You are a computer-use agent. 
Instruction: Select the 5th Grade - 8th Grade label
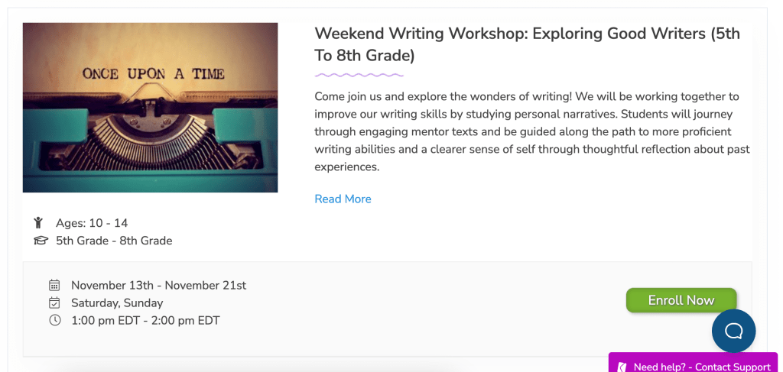coord(114,241)
